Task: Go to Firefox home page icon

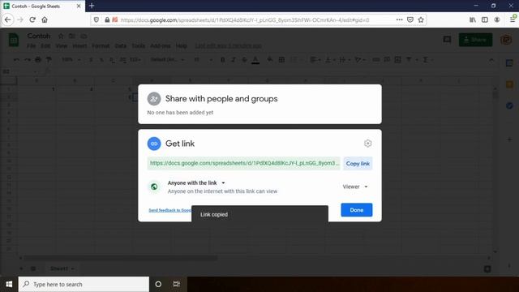Action: point(45,19)
